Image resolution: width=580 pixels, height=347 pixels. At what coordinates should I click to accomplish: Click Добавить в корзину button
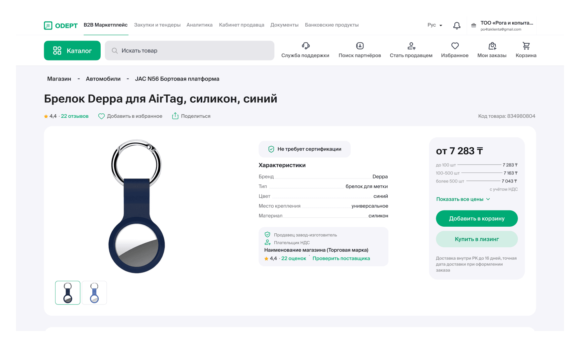click(x=477, y=218)
